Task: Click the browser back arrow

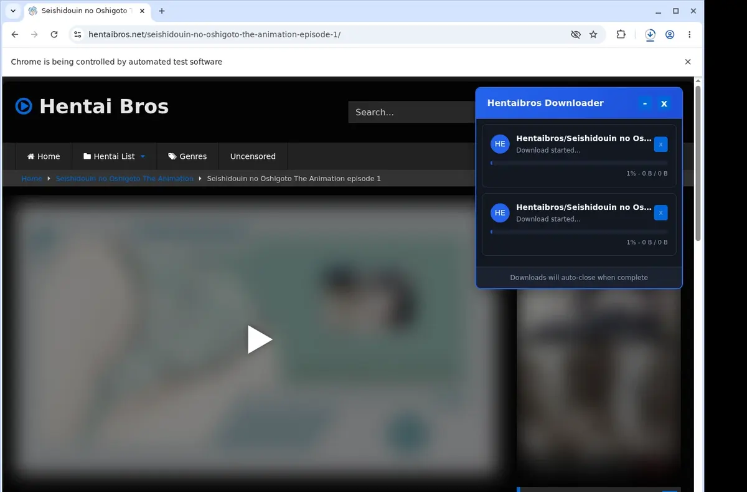Action: [15, 35]
